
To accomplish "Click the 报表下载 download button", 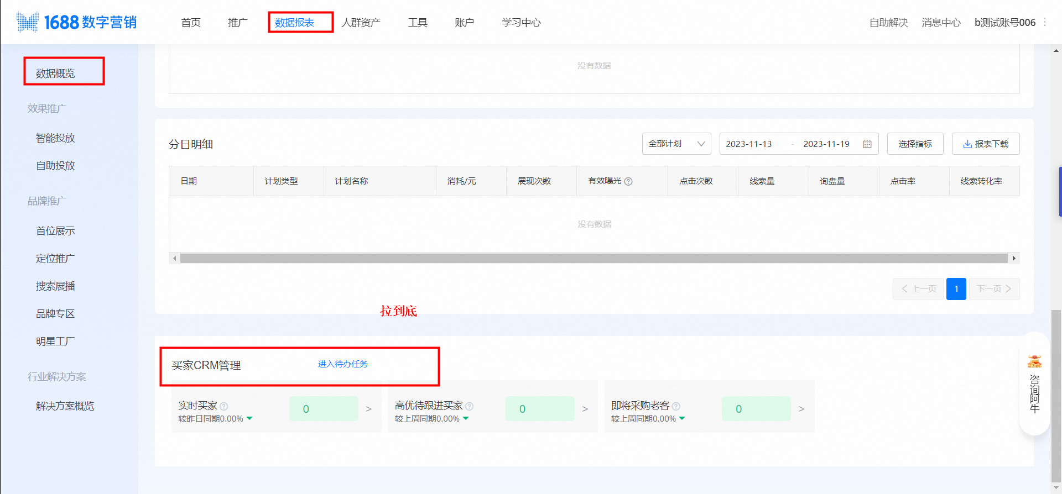I will [x=985, y=144].
